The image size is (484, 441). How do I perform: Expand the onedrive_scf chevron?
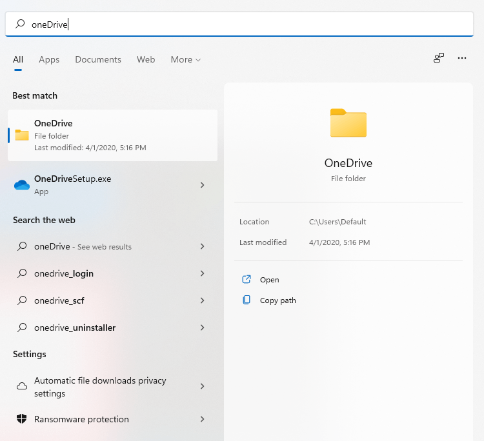pyautogui.click(x=202, y=300)
